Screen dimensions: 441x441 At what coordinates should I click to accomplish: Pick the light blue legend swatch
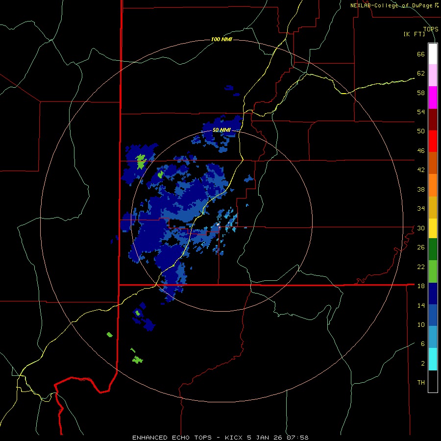pyautogui.click(x=433, y=337)
